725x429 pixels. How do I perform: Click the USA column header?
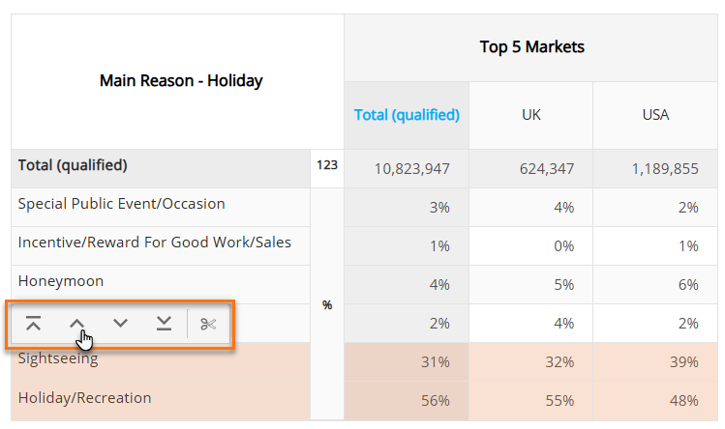(x=655, y=115)
